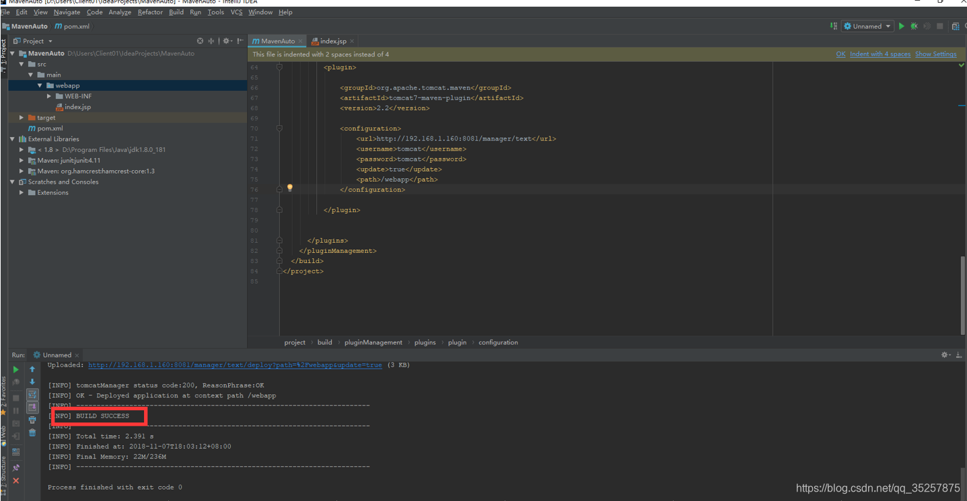Image resolution: width=967 pixels, height=501 pixels.
Task: Toggle scroll to end in Run console
Action: (32, 407)
